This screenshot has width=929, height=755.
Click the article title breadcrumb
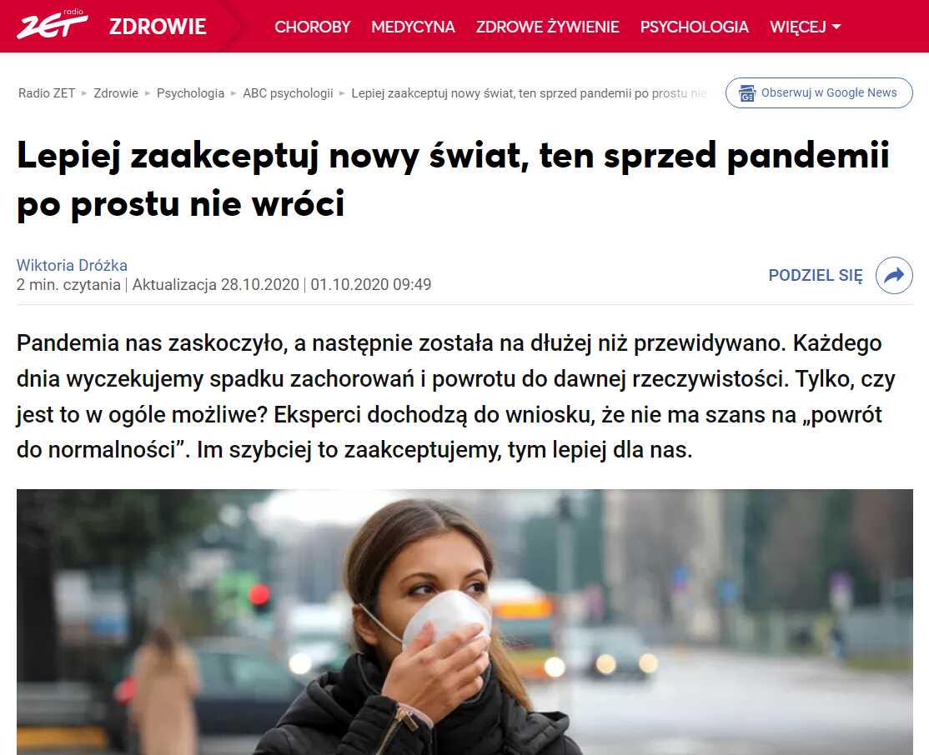(529, 93)
